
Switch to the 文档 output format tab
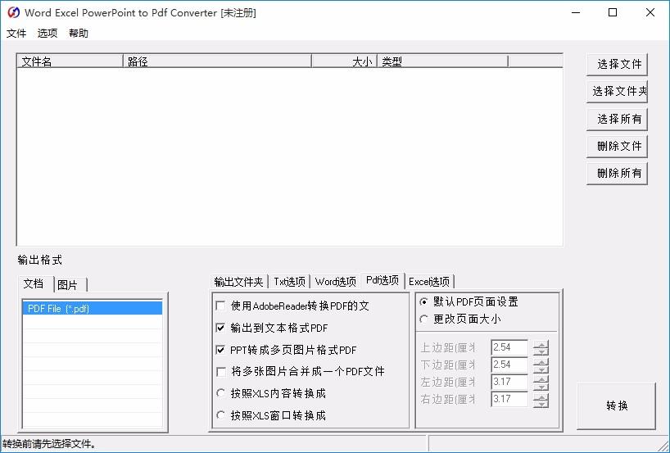pos(36,283)
